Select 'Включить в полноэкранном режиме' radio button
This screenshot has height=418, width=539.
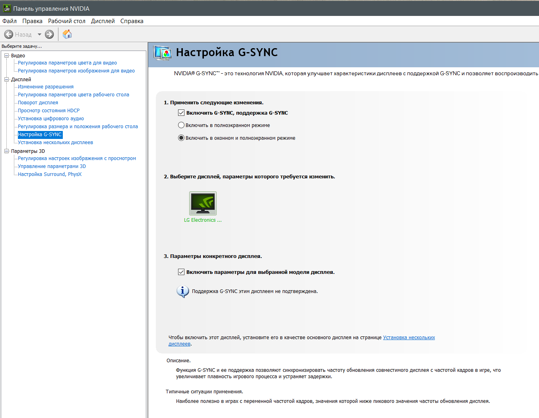181,125
